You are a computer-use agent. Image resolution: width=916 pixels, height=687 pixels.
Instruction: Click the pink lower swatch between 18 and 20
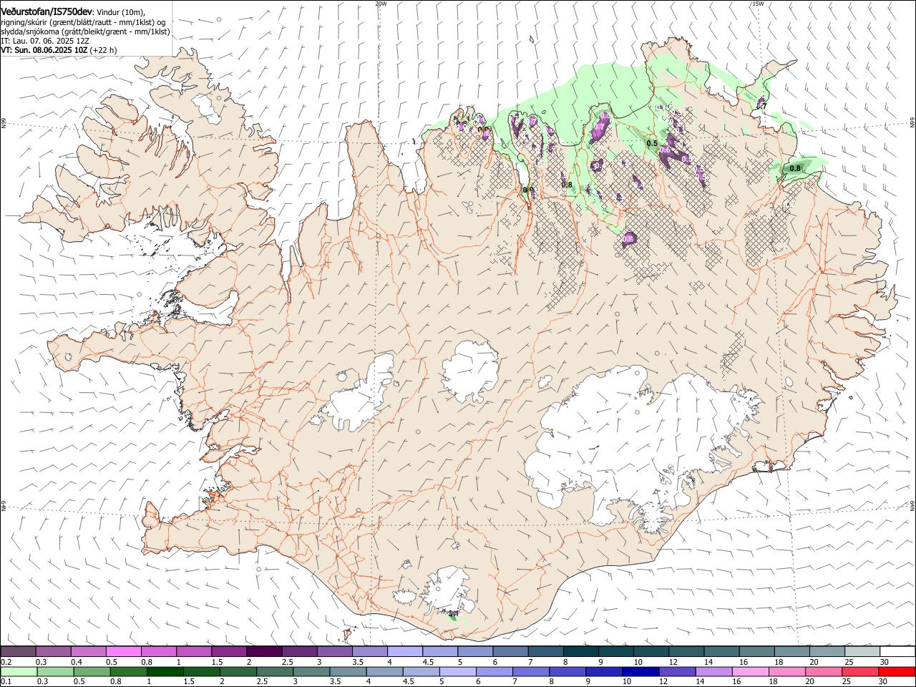786,672
